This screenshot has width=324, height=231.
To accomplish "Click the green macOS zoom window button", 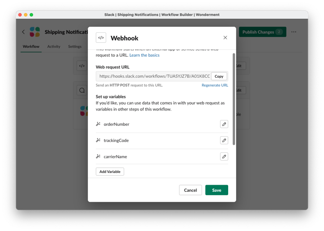I will pyautogui.click(x=31, y=15).
